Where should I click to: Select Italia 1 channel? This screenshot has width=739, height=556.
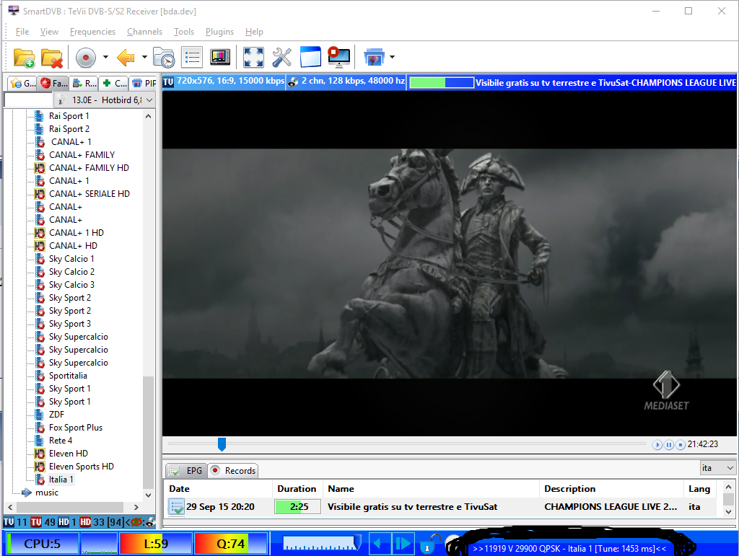click(x=61, y=480)
